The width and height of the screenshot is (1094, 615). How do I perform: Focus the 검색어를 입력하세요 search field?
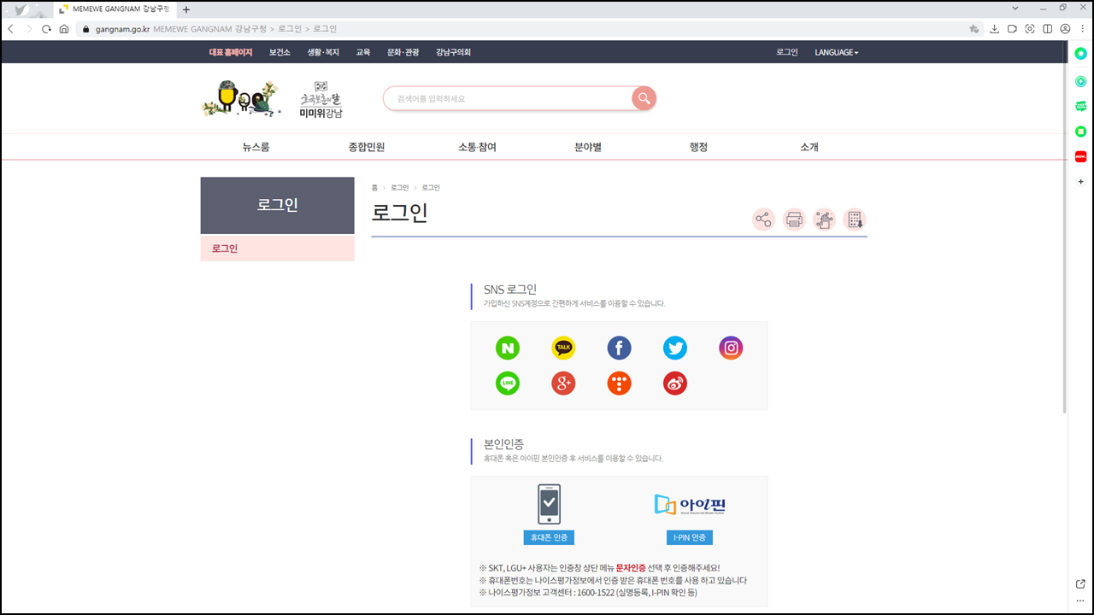pos(509,98)
